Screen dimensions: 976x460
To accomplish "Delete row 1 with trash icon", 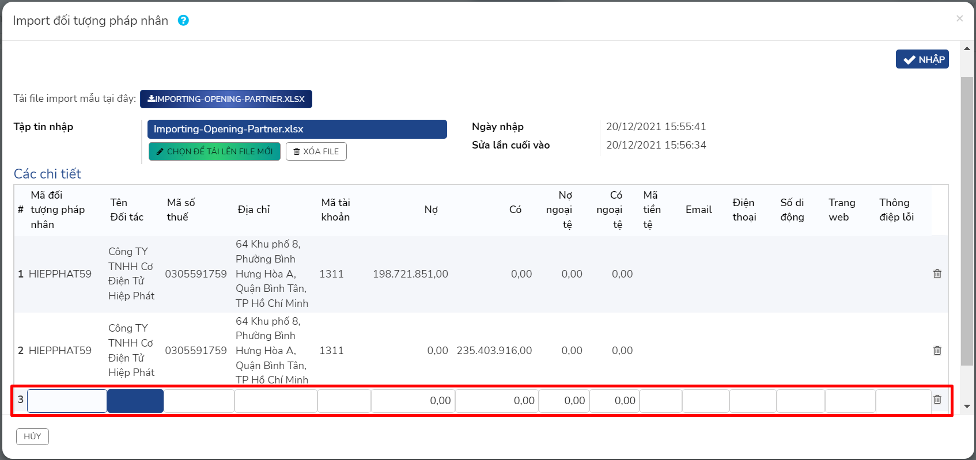I will [x=937, y=274].
